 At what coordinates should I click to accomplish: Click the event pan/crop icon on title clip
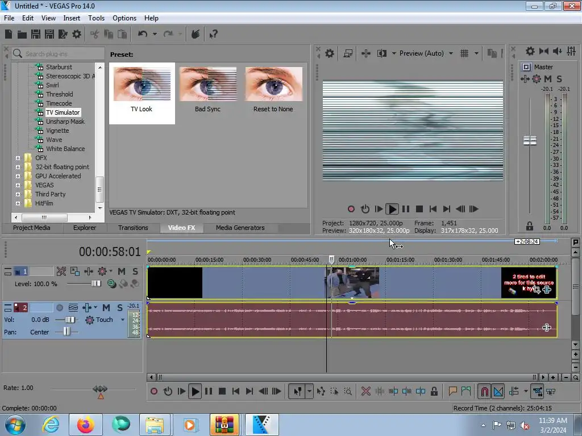[x=537, y=290]
